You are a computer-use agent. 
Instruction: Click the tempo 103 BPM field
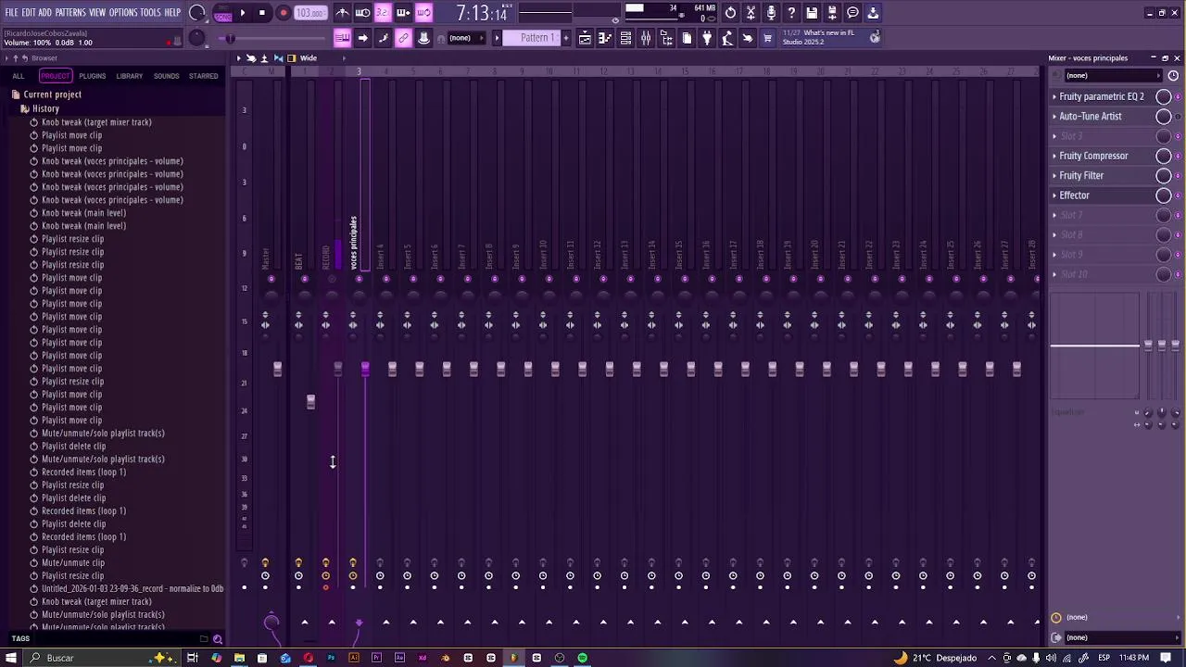310,13
